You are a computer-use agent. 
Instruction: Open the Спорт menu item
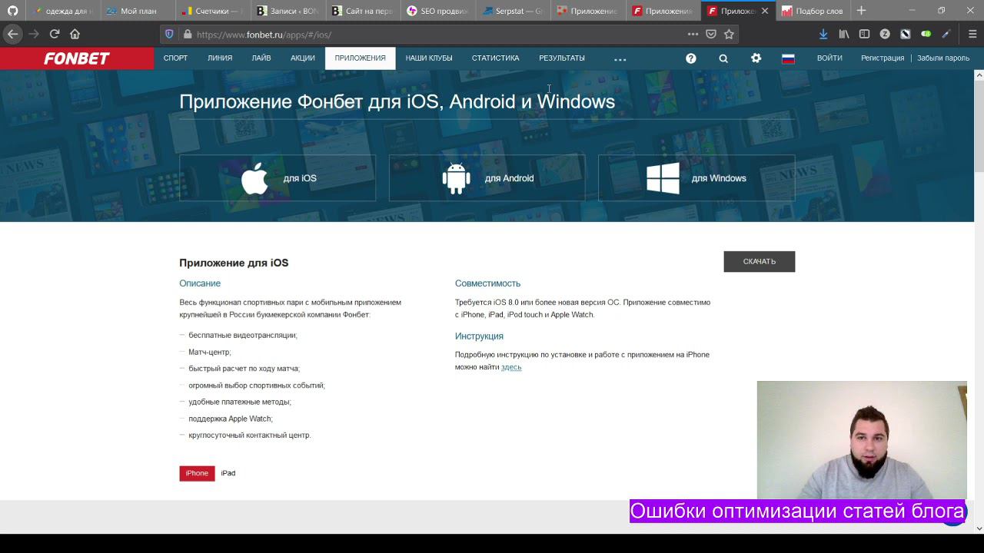(x=175, y=58)
